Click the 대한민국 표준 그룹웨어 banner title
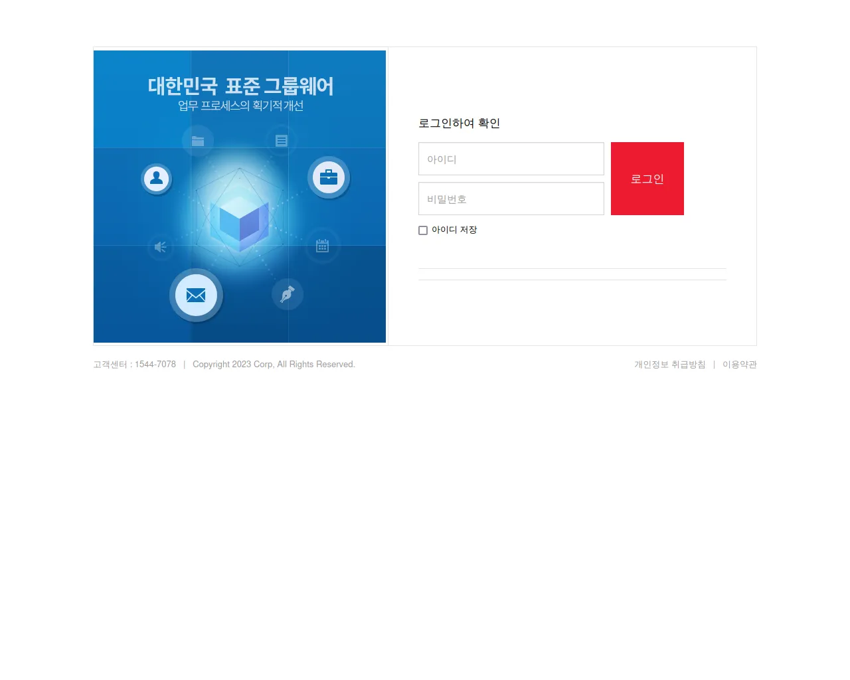Viewport: 850px width, 680px height. click(x=240, y=86)
